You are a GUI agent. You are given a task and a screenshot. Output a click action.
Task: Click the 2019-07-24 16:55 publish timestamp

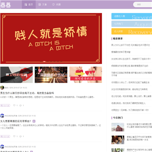20,88
